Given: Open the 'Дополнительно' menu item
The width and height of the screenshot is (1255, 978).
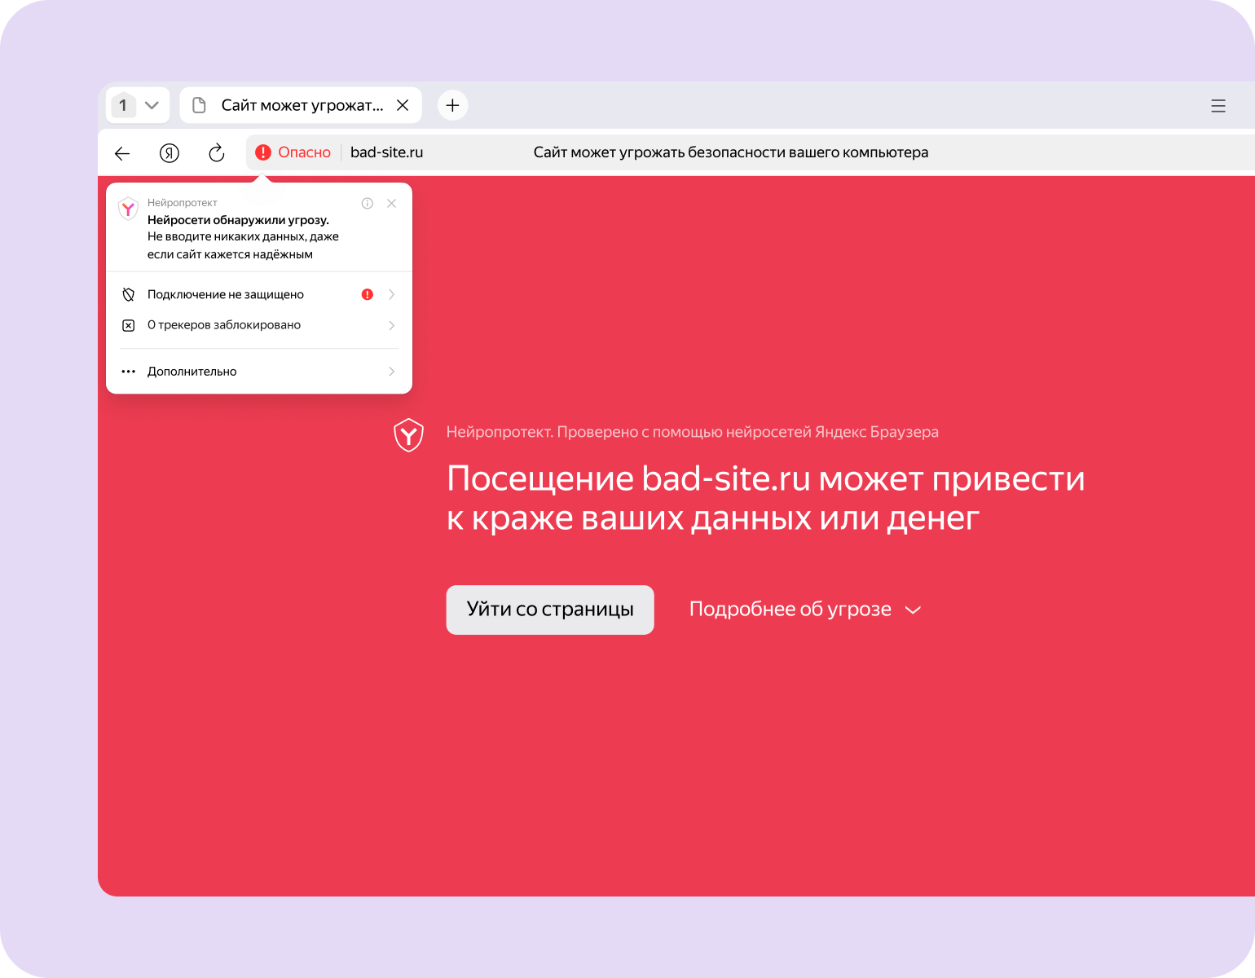Looking at the screenshot, I should click(259, 372).
